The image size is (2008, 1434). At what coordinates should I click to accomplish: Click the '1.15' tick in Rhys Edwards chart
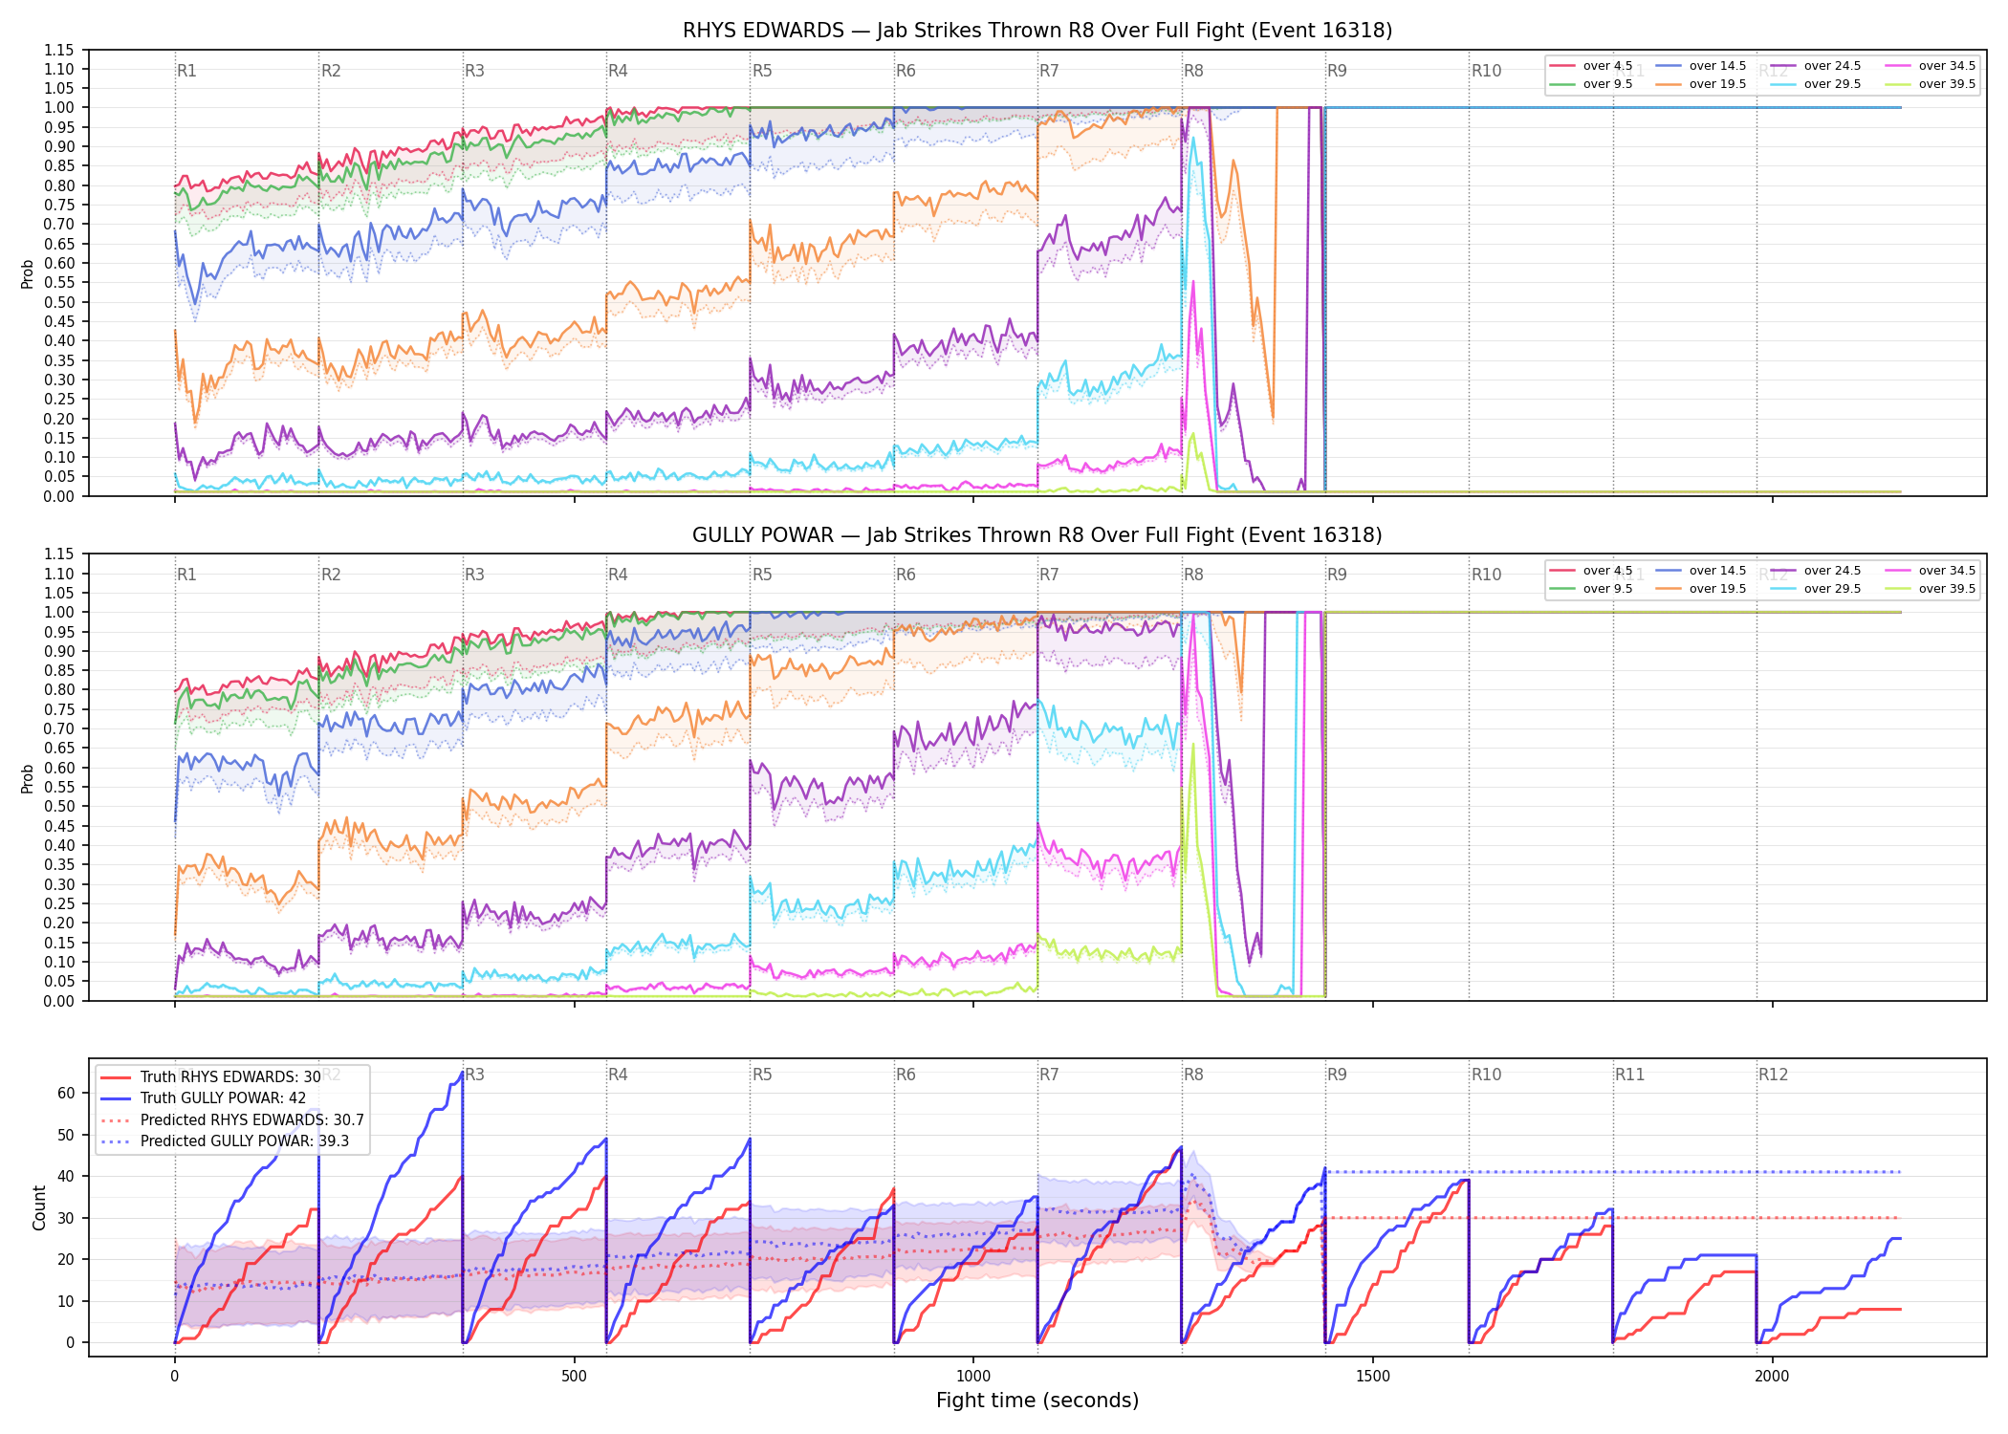59,50
